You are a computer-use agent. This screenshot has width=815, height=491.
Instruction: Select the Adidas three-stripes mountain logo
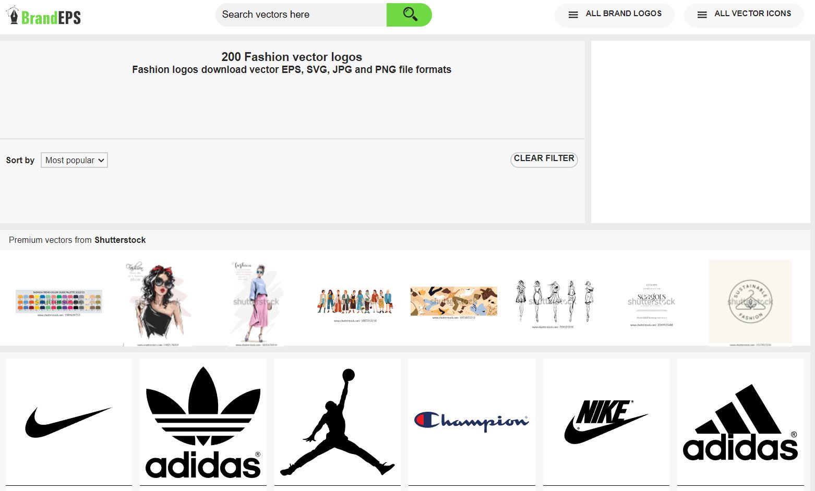pos(740,422)
